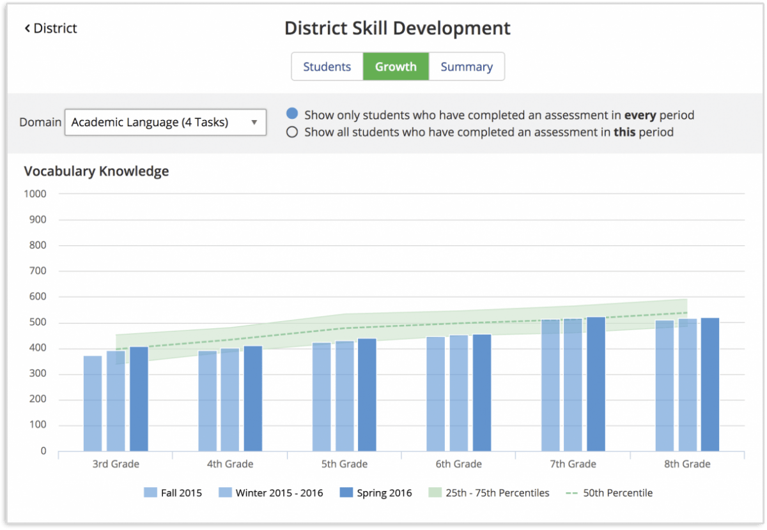Click the 5th Grade Spring 2016 bar
767x530 pixels.
367,395
